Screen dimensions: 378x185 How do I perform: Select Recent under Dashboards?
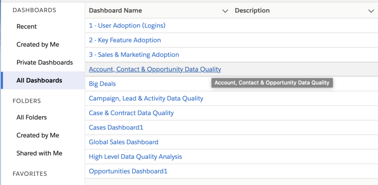coord(27,27)
